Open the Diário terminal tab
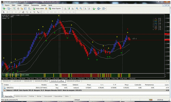The height and width of the screenshot is (102, 171). [67, 96]
